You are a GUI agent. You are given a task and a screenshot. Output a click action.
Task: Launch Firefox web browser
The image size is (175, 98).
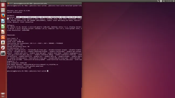(x=3, y=16)
